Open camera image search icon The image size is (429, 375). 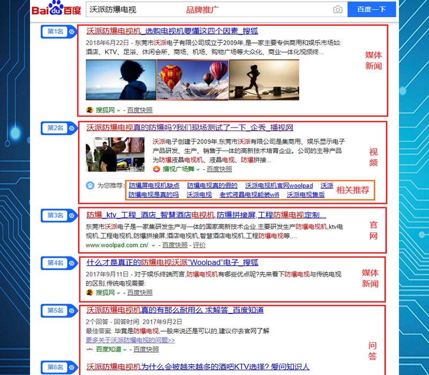coord(338,10)
